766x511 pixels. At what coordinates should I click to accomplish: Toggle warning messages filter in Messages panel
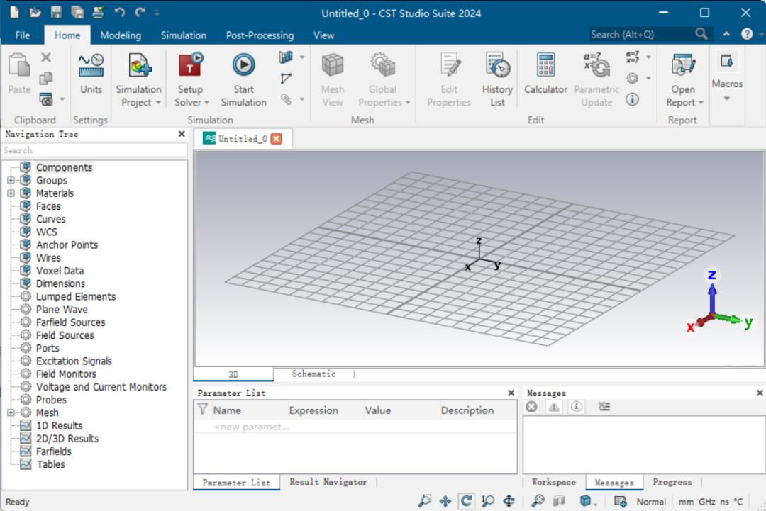554,407
